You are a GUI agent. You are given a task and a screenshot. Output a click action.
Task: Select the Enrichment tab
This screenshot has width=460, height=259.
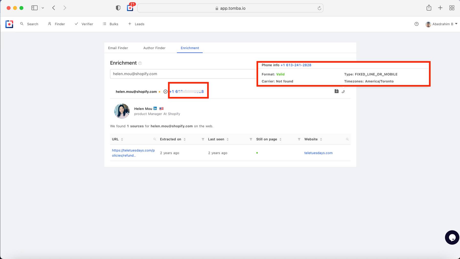click(190, 48)
